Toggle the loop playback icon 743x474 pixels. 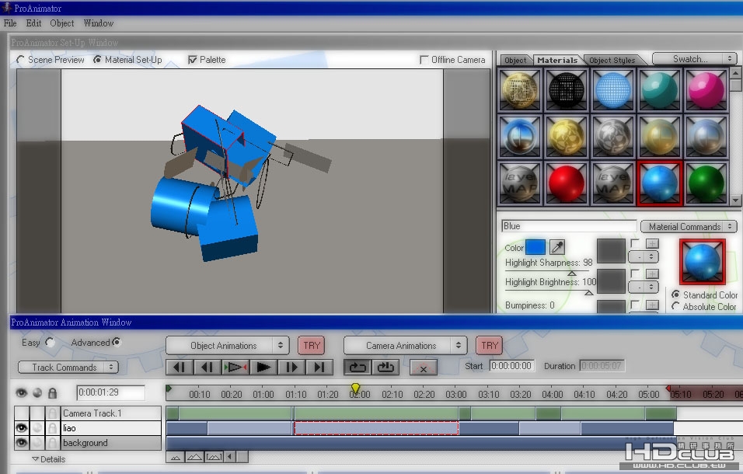(x=358, y=368)
